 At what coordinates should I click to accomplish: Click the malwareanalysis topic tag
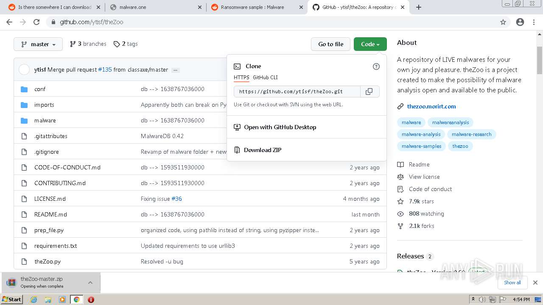(x=451, y=122)
